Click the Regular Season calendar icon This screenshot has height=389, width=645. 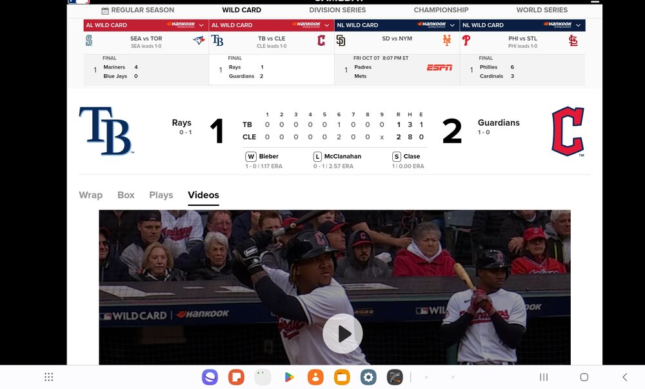point(105,10)
